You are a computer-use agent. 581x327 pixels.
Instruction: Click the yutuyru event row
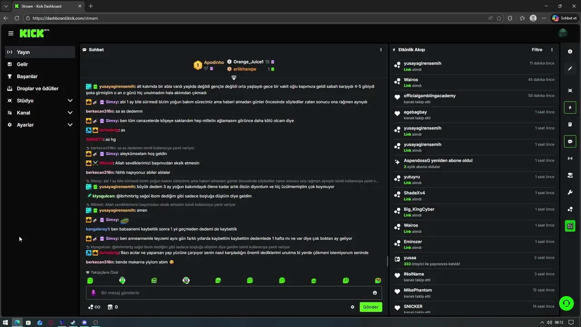click(474, 180)
